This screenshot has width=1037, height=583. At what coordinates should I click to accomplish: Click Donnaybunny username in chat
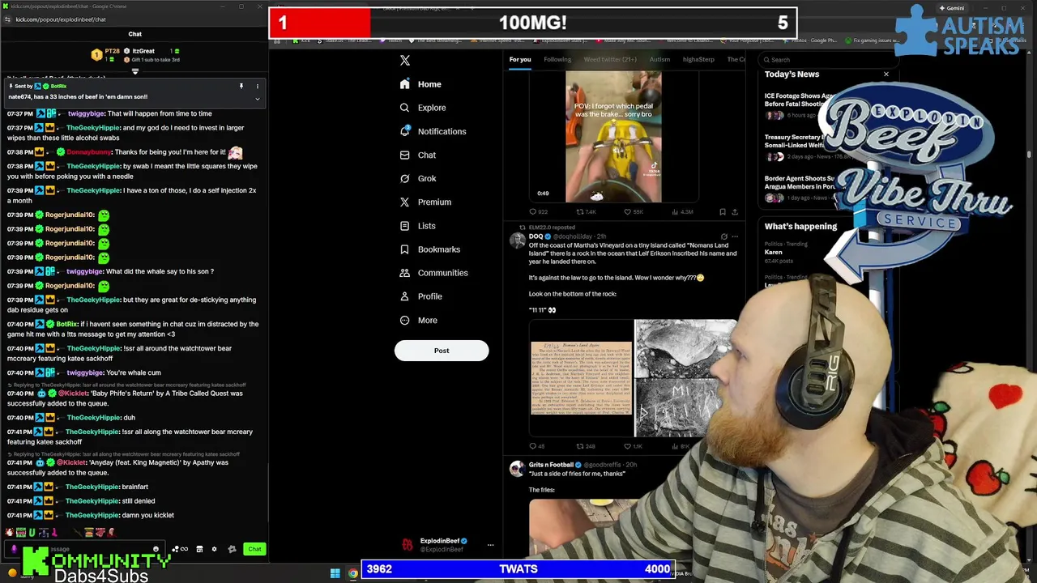(x=89, y=152)
